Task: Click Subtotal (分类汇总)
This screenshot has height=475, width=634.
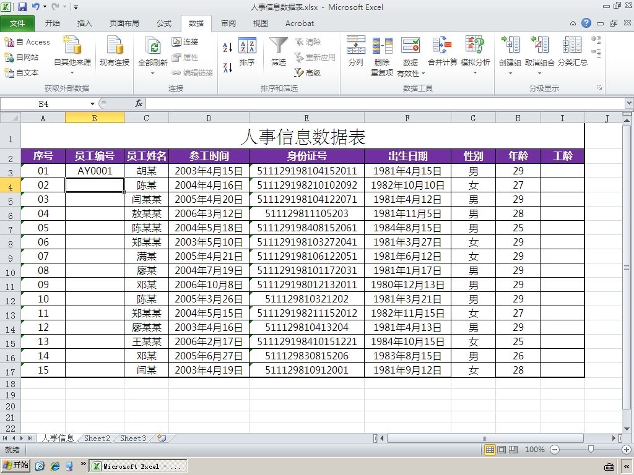Action: (x=573, y=51)
